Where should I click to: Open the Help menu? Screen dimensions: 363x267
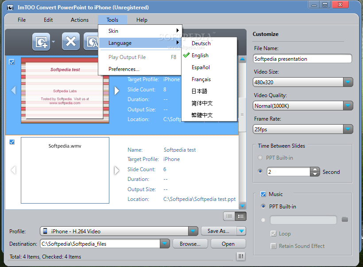click(142, 20)
